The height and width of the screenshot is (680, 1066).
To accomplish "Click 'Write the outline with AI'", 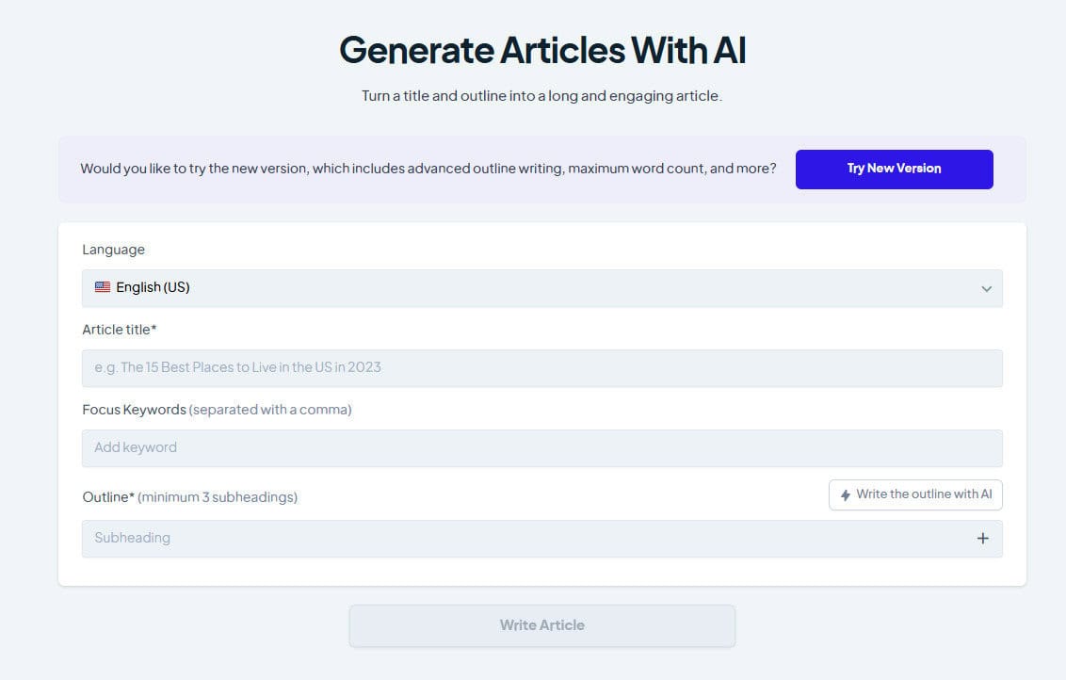I will click(915, 494).
